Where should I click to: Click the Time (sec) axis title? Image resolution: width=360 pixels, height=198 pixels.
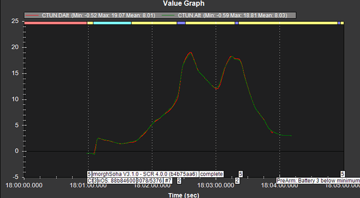[x=184, y=195]
